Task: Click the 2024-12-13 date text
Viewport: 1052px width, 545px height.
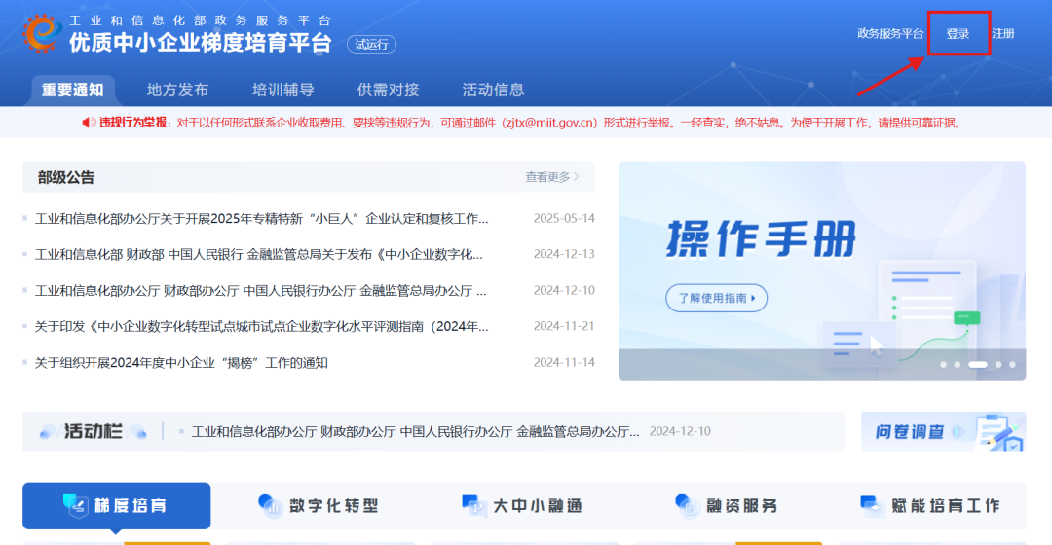Action: [x=564, y=254]
